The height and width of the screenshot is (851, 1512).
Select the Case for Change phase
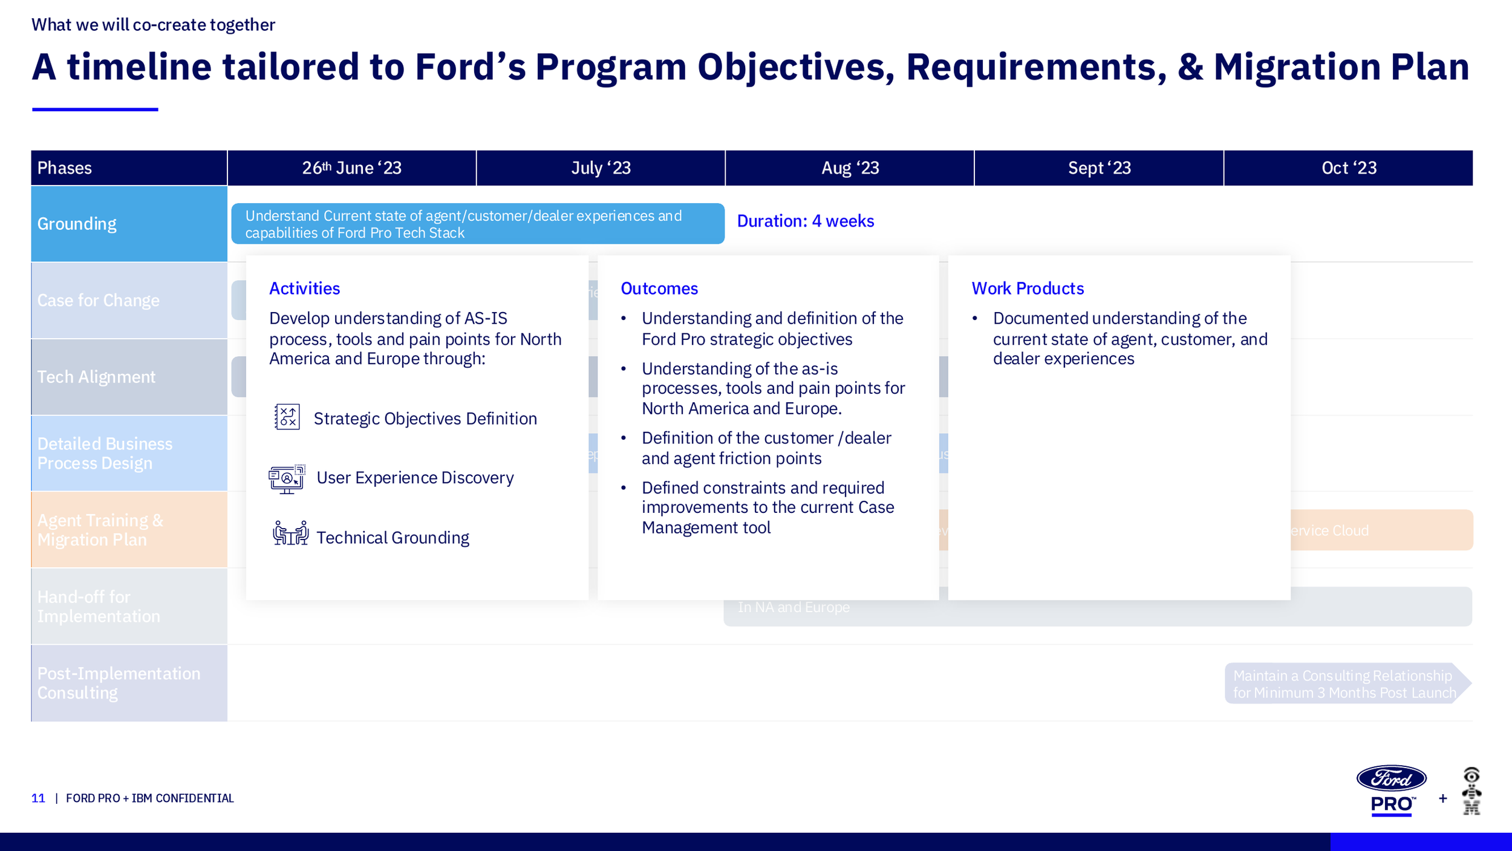pyautogui.click(x=129, y=301)
